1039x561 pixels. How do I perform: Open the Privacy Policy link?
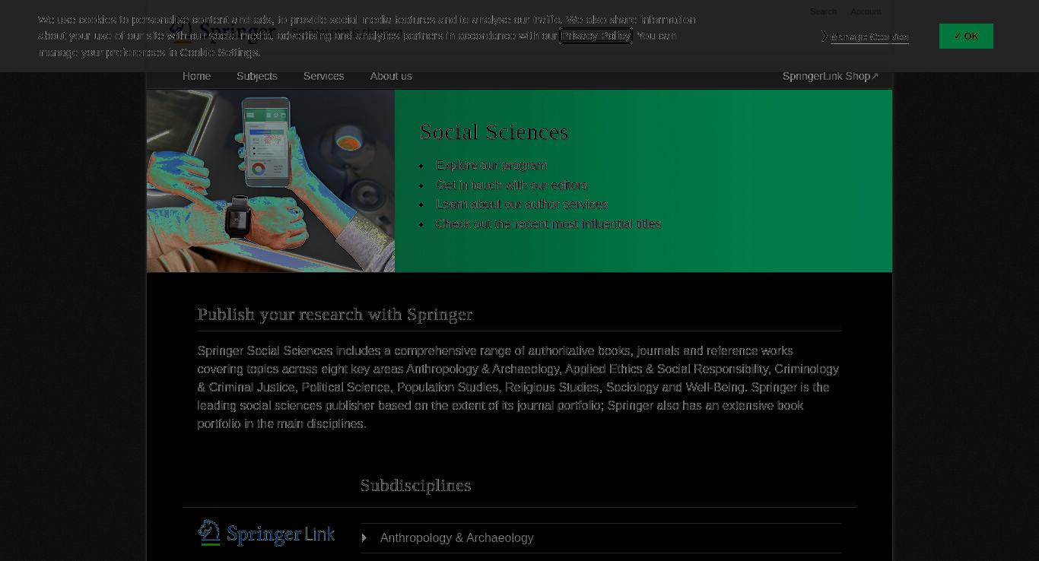pyautogui.click(x=596, y=36)
